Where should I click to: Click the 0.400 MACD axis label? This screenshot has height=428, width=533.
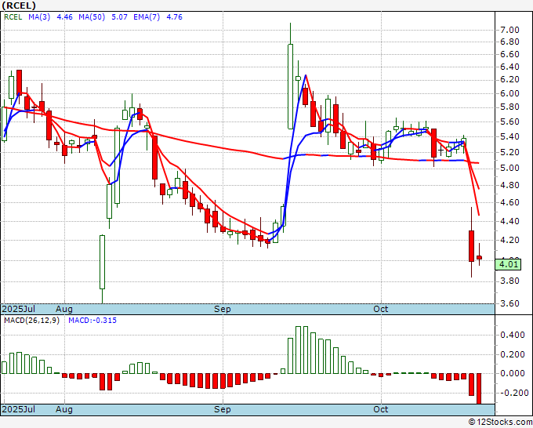(510, 335)
